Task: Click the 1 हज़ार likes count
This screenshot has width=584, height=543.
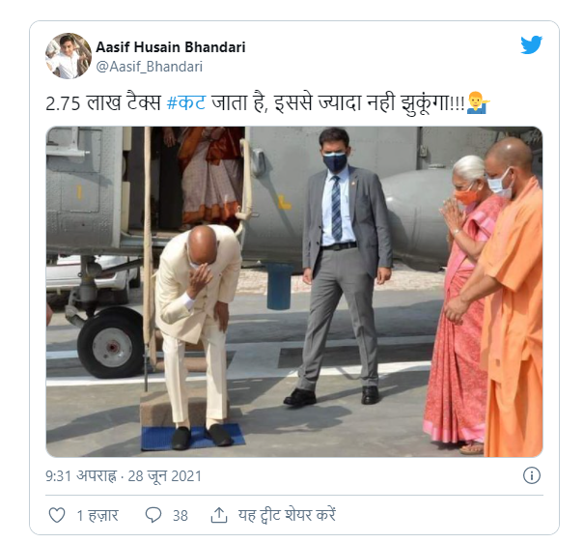Action: [x=97, y=515]
